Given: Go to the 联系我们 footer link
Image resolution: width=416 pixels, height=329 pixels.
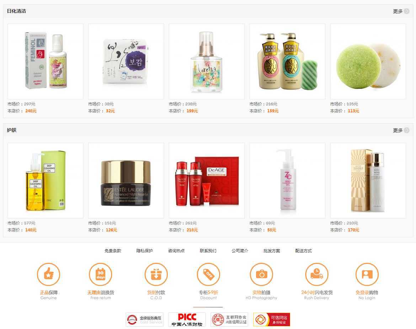Looking at the screenshot, I should coord(208,251).
